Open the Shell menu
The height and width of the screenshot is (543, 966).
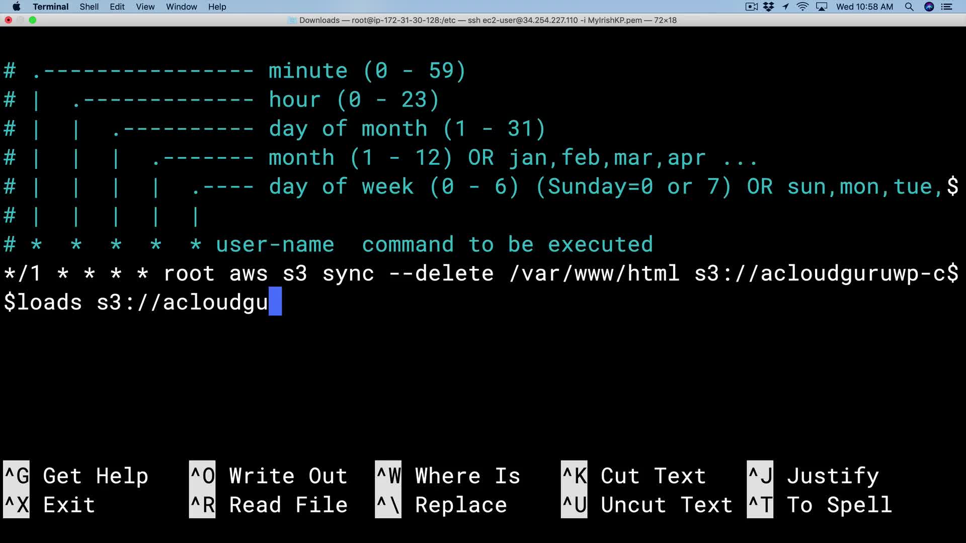tap(89, 7)
